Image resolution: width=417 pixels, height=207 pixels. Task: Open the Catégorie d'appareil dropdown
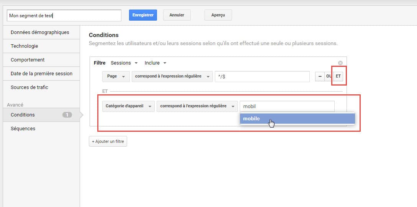(128, 106)
